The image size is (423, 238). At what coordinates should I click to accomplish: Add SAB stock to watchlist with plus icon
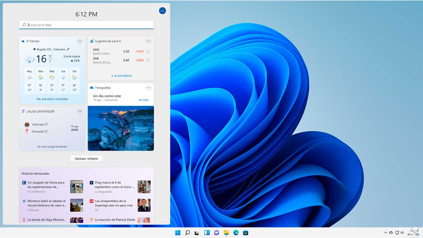pos(148,60)
